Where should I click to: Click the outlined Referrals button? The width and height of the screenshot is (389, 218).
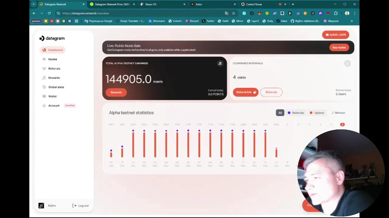point(271,92)
